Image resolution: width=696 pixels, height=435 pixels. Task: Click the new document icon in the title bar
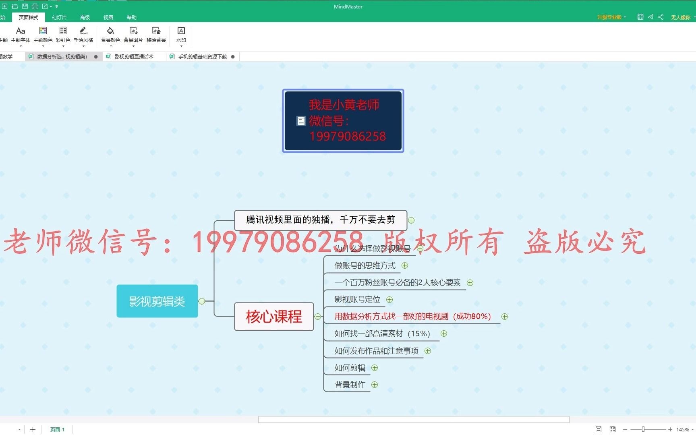[5, 6]
